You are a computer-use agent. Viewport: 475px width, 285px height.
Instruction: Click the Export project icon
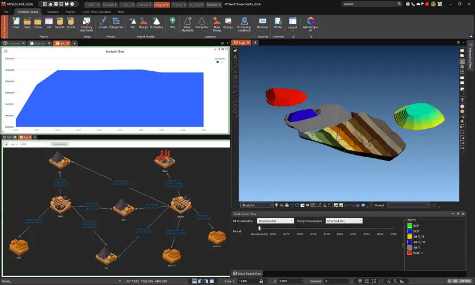click(71, 23)
